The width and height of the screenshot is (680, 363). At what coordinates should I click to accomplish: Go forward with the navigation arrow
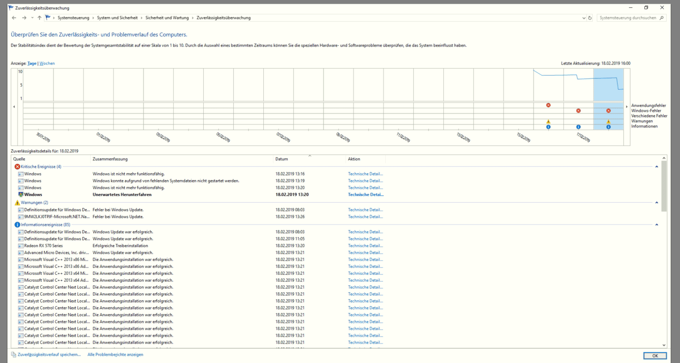click(24, 18)
